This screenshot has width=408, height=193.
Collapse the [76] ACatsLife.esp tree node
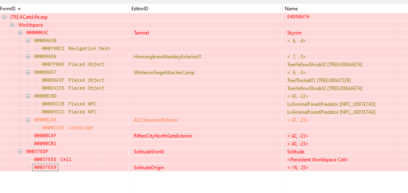pos(4,17)
